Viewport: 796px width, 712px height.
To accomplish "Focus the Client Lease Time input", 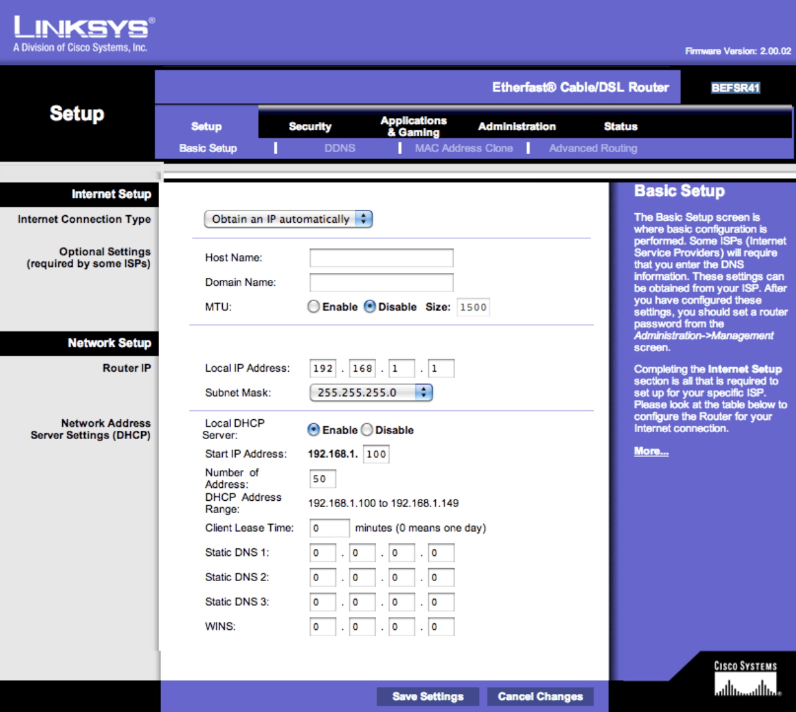I will (329, 528).
